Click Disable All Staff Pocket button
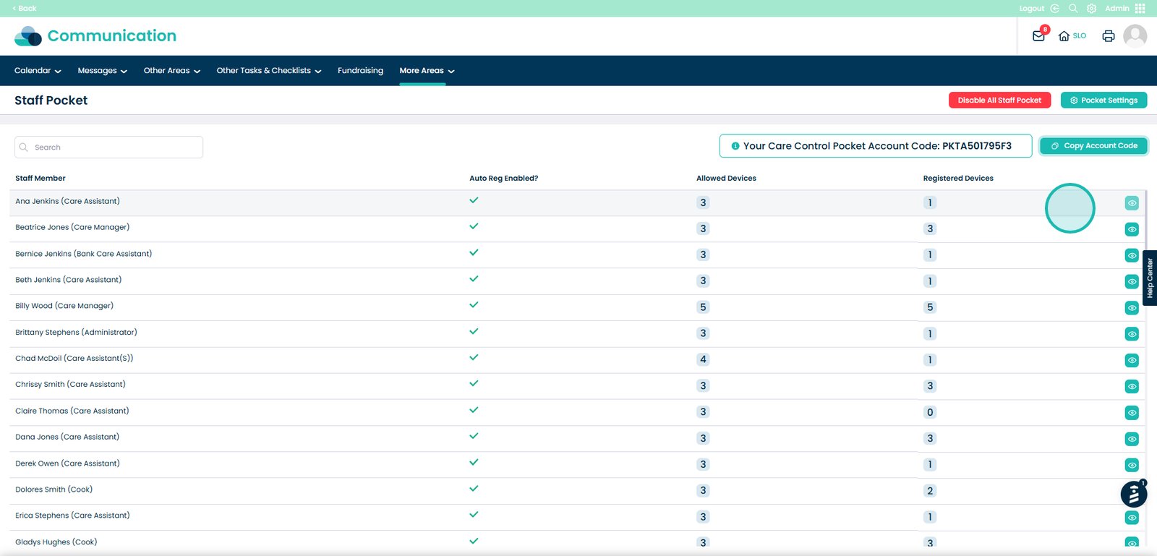The height and width of the screenshot is (556, 1157). pyautogui.click(x=999, y=100)
